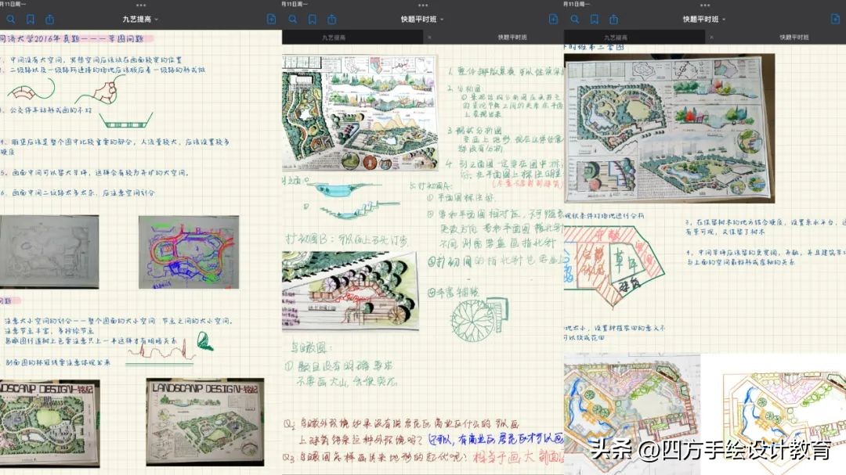
Task: Open search in the 九艺提高 notebook
Action: point(9,19)
